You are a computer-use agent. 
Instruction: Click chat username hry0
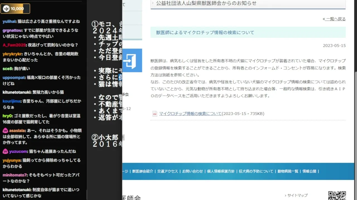8,116
